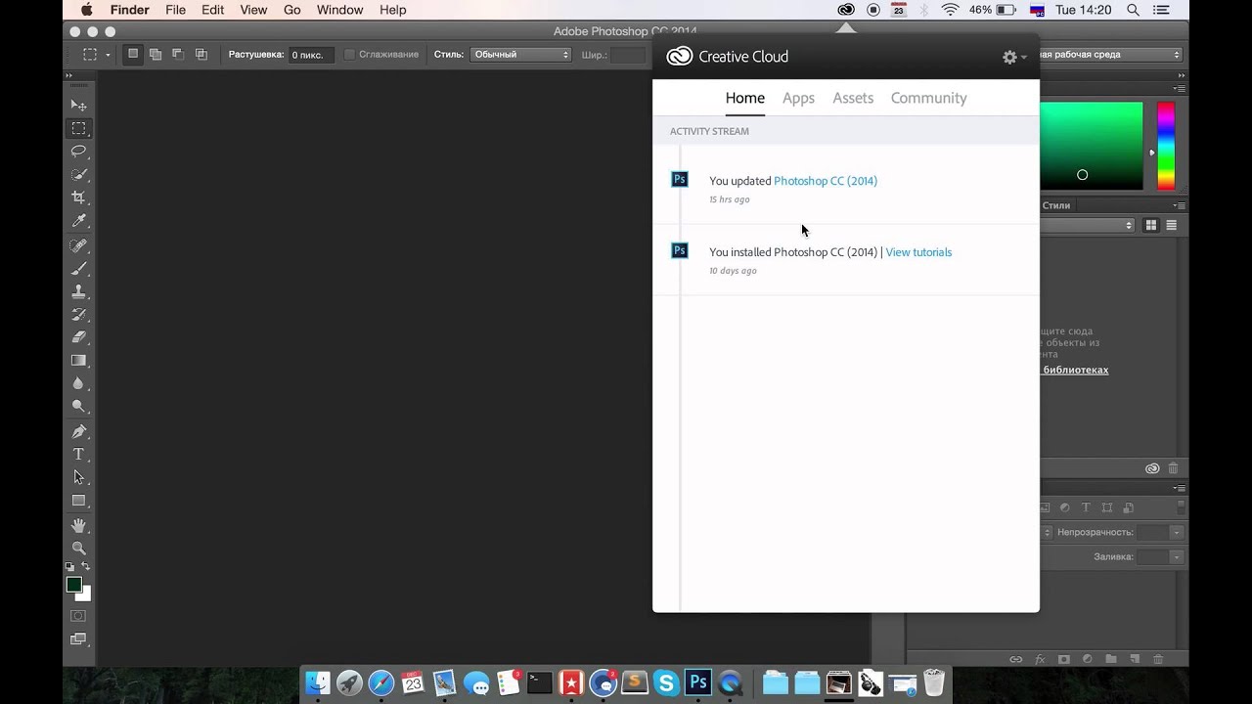The height and width of the screenshot is (704, 1252).
Task: Click the Screen Mode icon in toolbox
Action: (x=78, y=639)
